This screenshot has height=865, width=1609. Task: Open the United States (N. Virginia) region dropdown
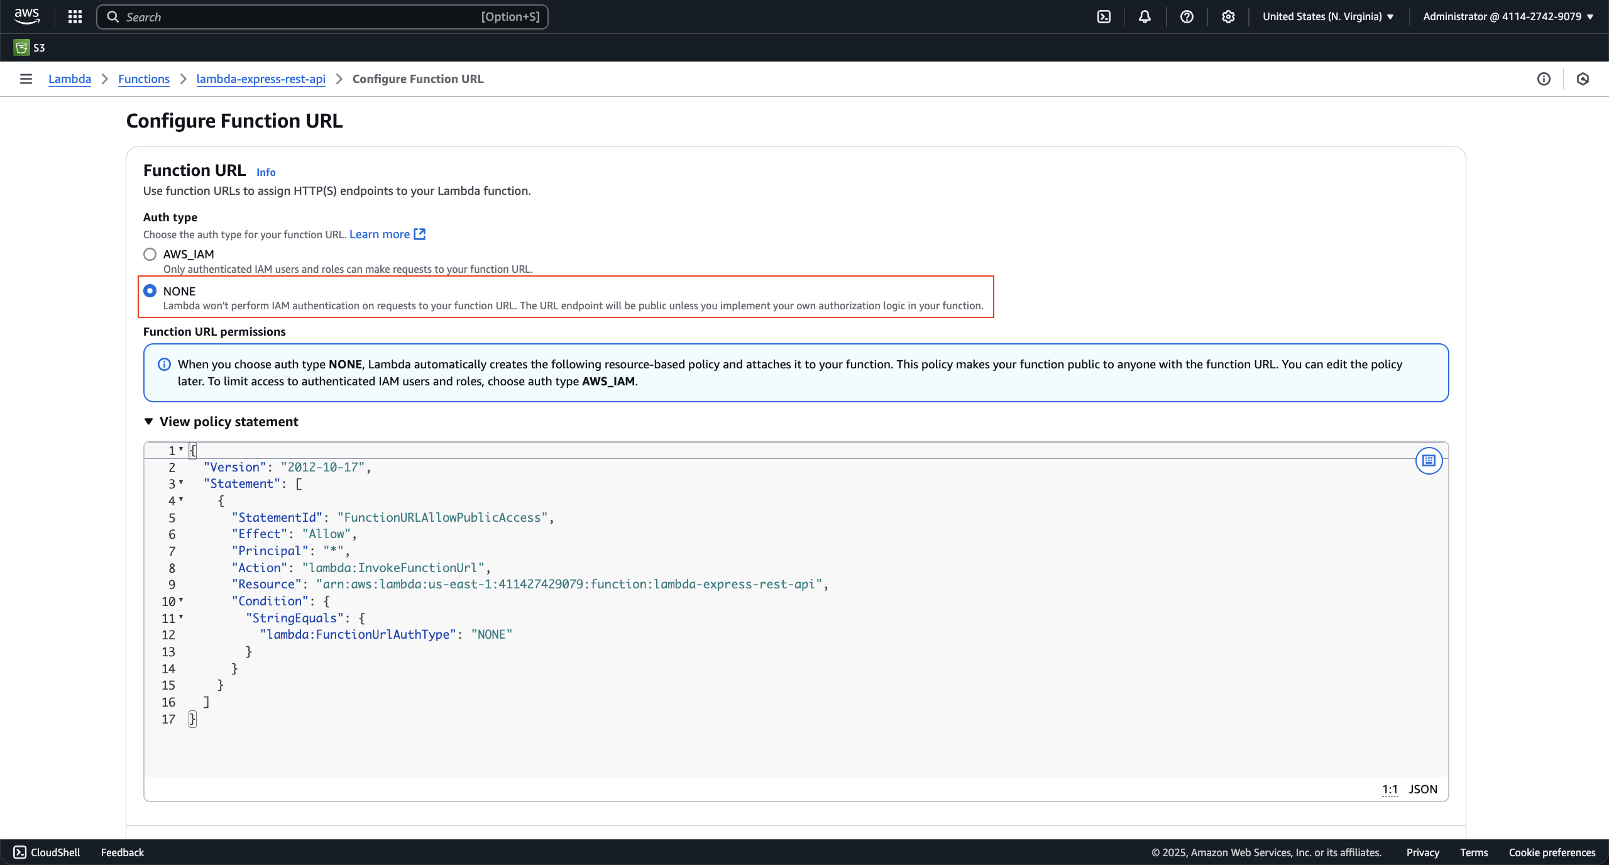point(1327,17)
